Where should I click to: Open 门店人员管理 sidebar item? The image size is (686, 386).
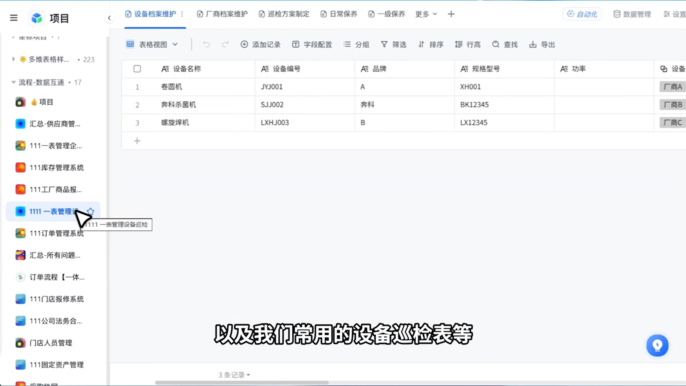tap(53, 343)
